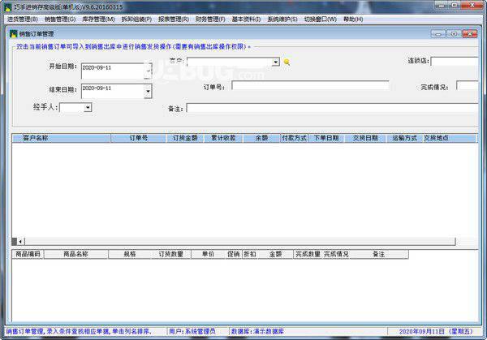The height and width of the screenshot is (340, 487).
Task: Sort by 交货日期 column header
Action: pos(365,138)
